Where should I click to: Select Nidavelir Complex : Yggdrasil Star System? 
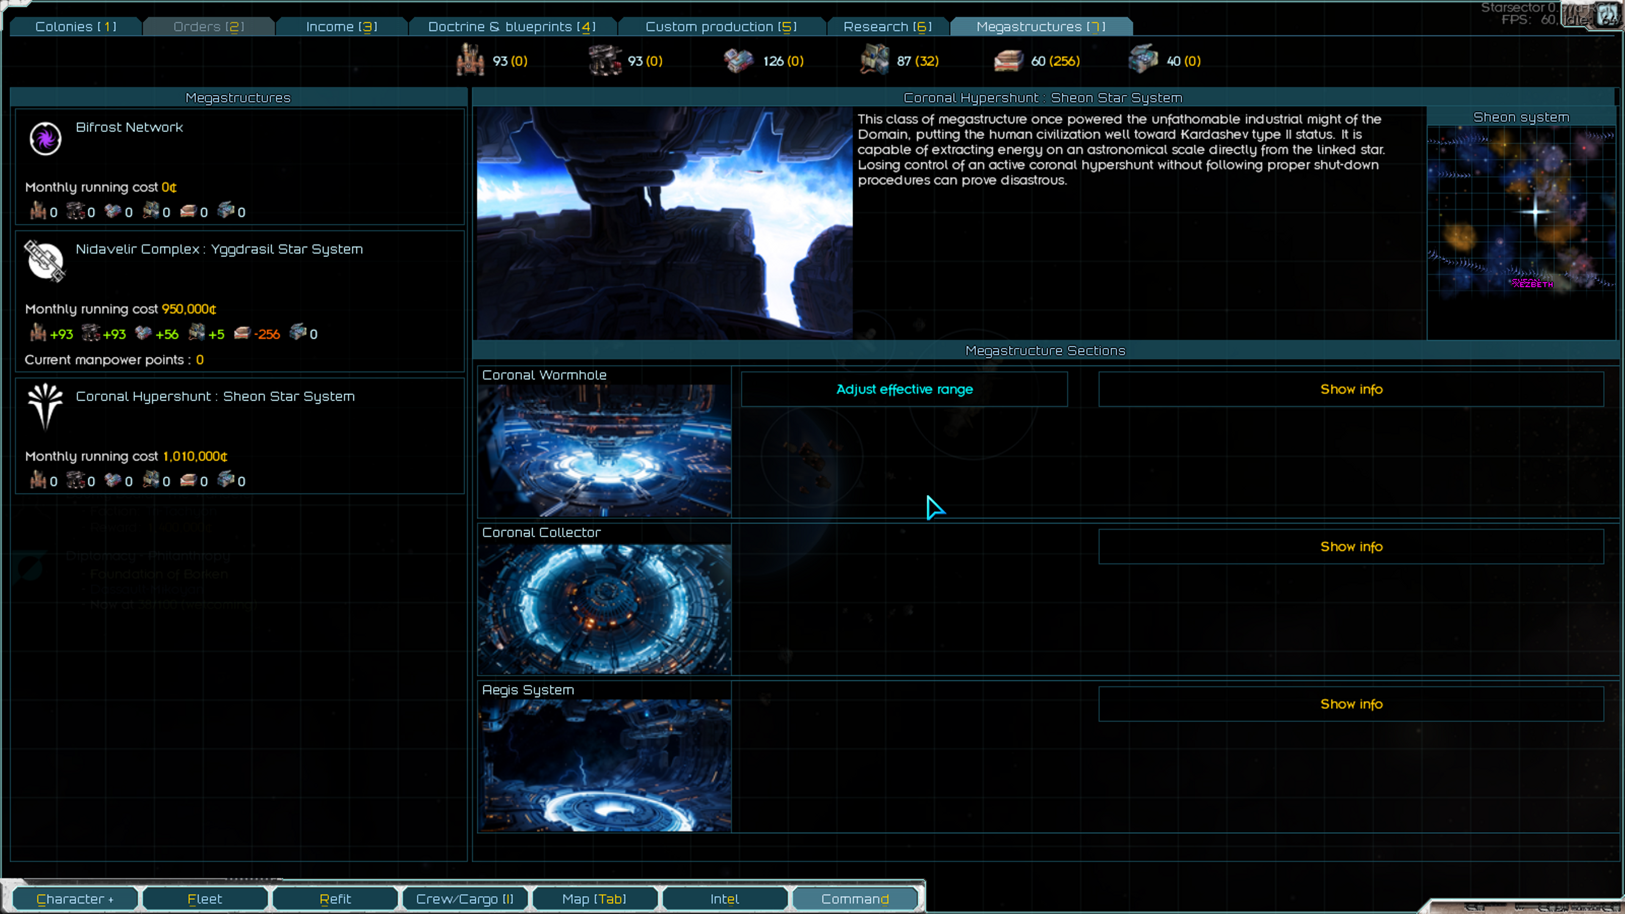coord(219,249)
